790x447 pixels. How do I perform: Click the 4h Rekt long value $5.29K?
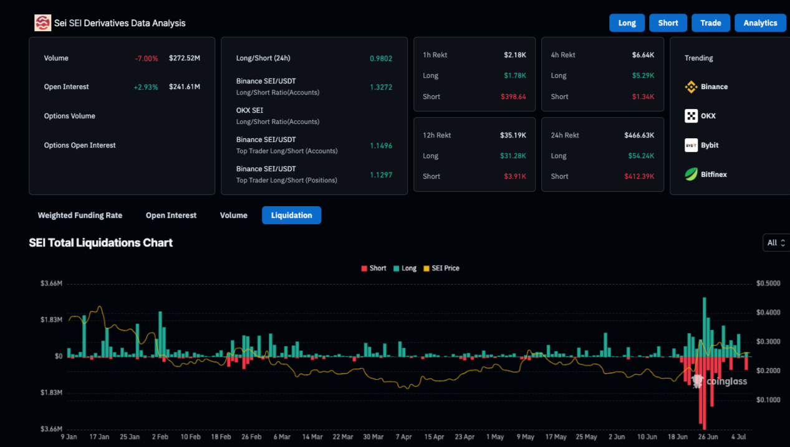[x=643, y=75]
